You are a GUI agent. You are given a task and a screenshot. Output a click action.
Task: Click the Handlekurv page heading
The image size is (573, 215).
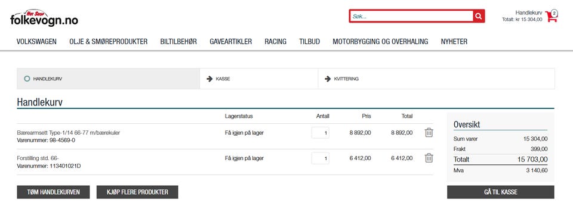(x=40, y=102)
